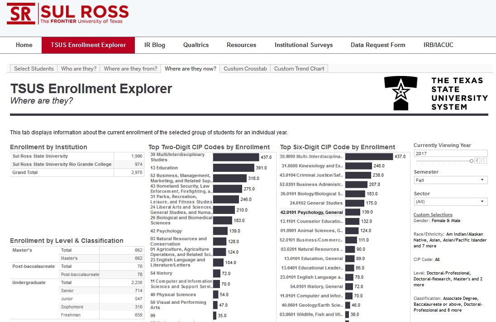Select the 26.0101 Biology/Biological label

pos(311,194)
